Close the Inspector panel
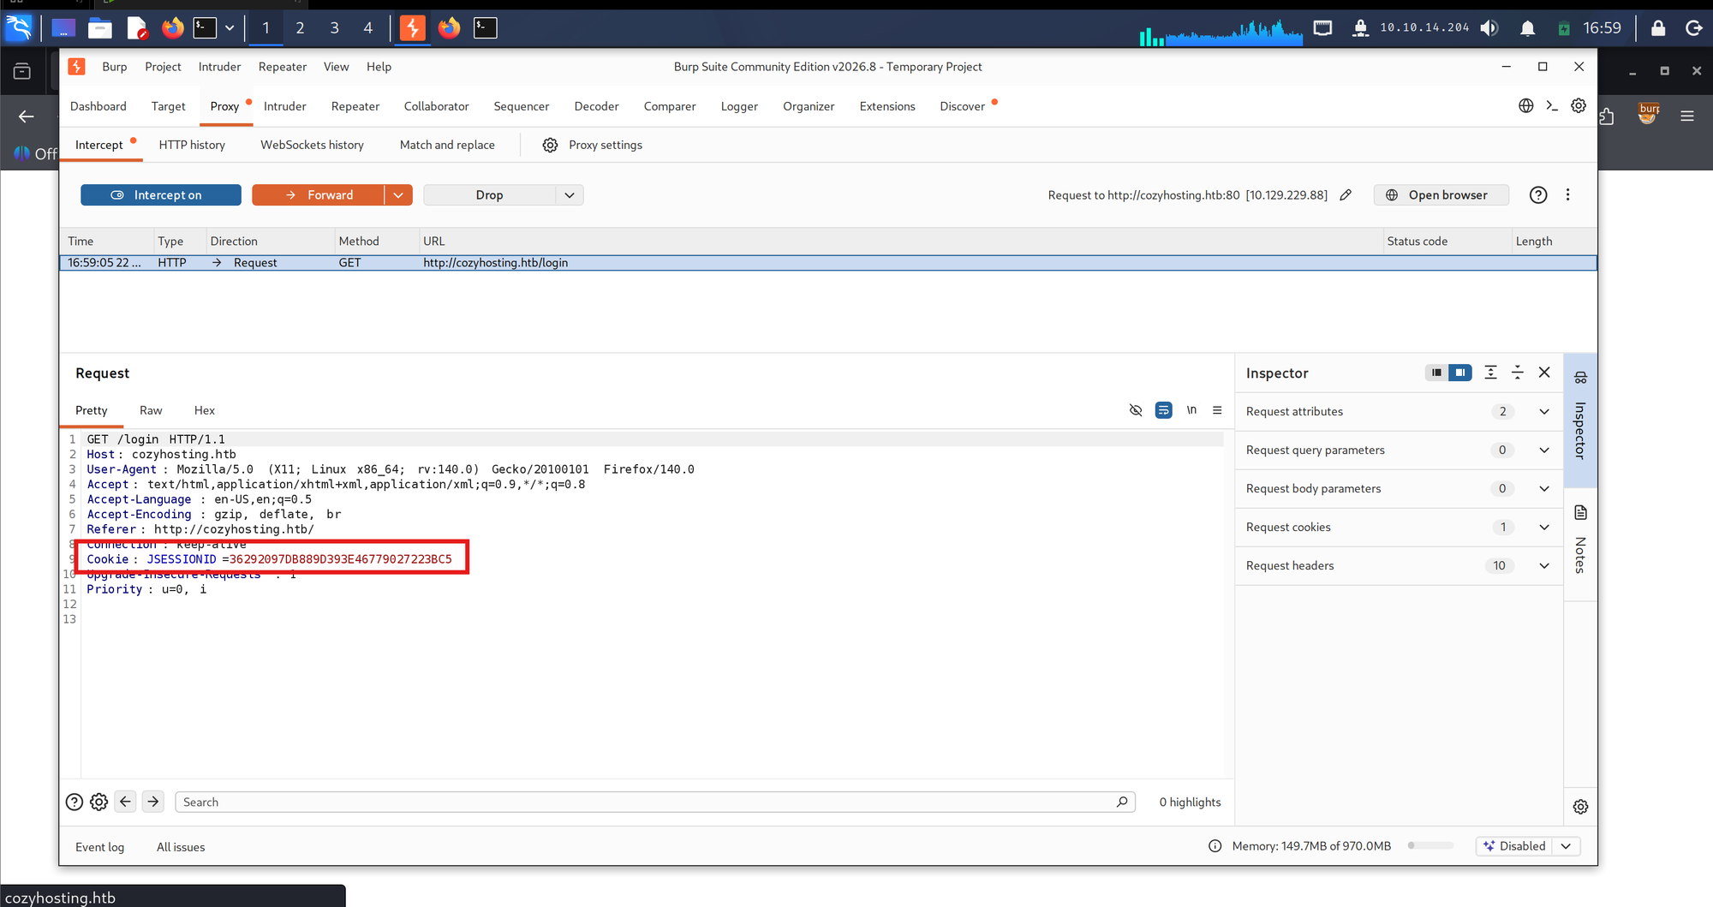The image size is (1713, 907). 1544,373
